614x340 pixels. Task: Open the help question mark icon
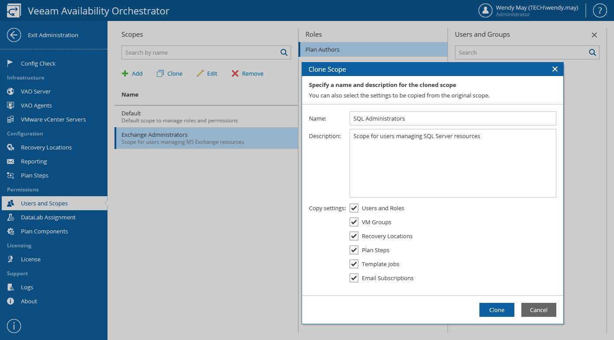coord(600,10)
